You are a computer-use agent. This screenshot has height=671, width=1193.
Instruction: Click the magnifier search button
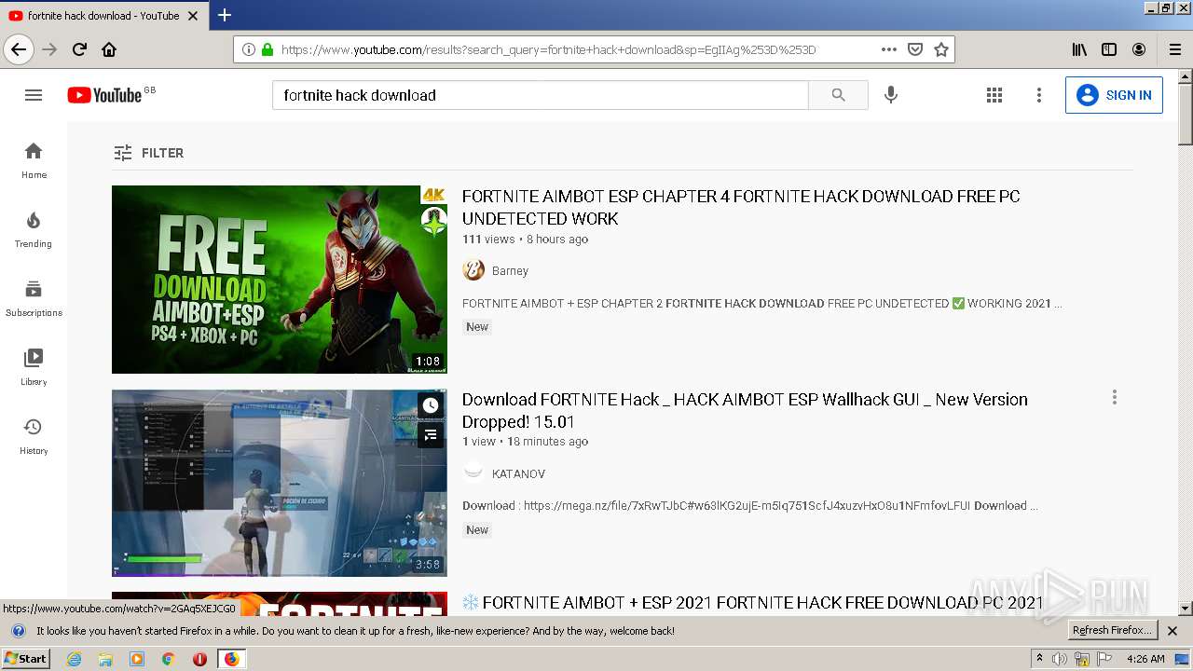click(838, 95)
